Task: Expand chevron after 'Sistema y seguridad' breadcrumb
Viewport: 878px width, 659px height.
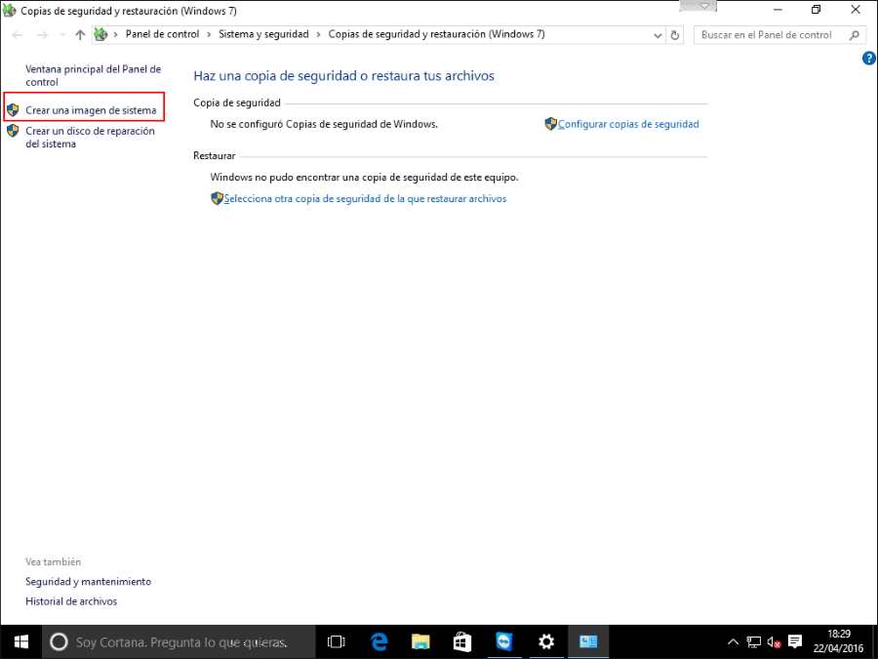Action: pyautogui.click(x=319, y=35)
